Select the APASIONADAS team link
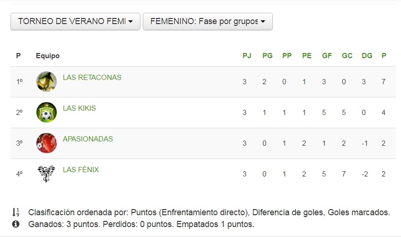Screen dimensions: 401x237 (x=88, y=139)
